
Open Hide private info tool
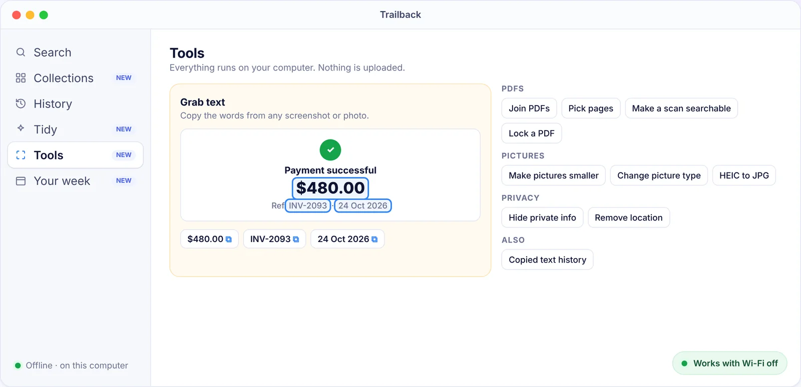[x=542, y=217]
